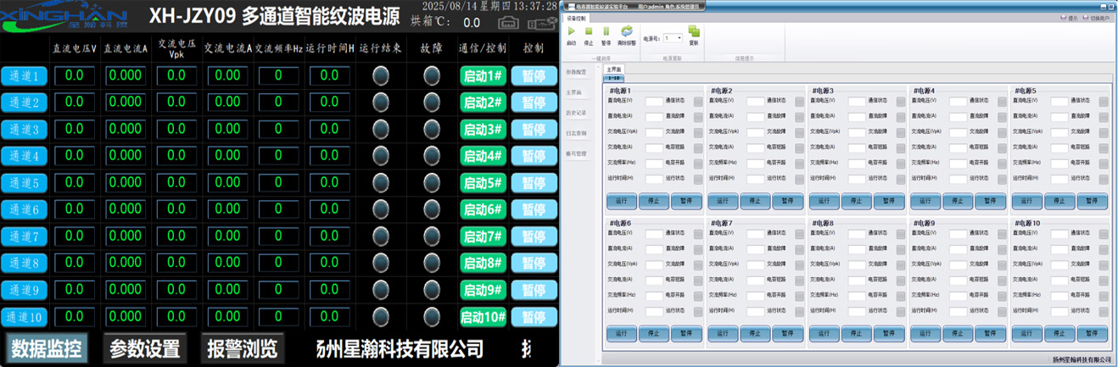Image resolution: width=1118 pixels, height=367 pixels.
Task: Click the Ethernet port icon beside oven temperature
Action: (508, 22)
